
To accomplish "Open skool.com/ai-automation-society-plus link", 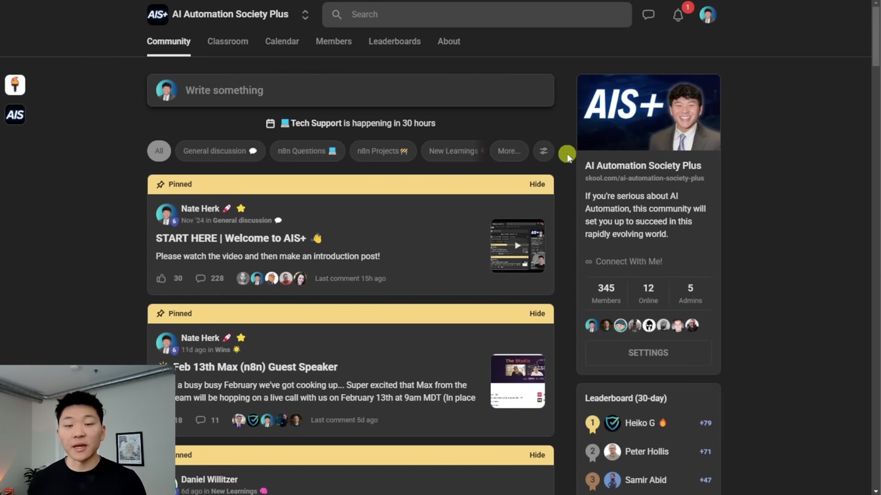I will pos(644,178).
